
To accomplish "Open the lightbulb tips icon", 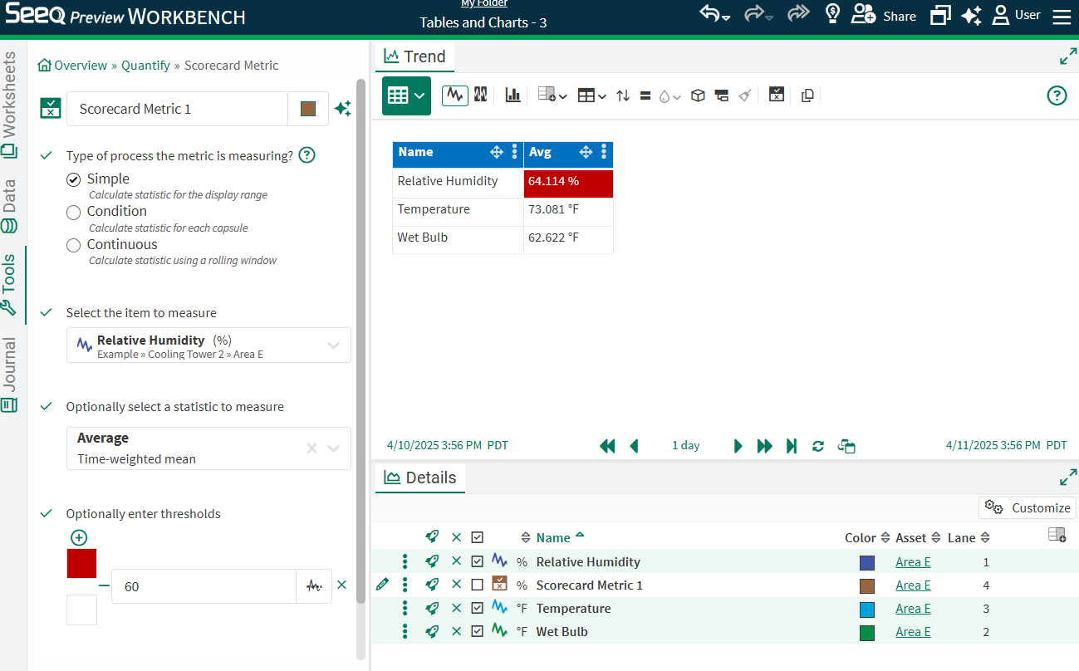I will [832, 15].
